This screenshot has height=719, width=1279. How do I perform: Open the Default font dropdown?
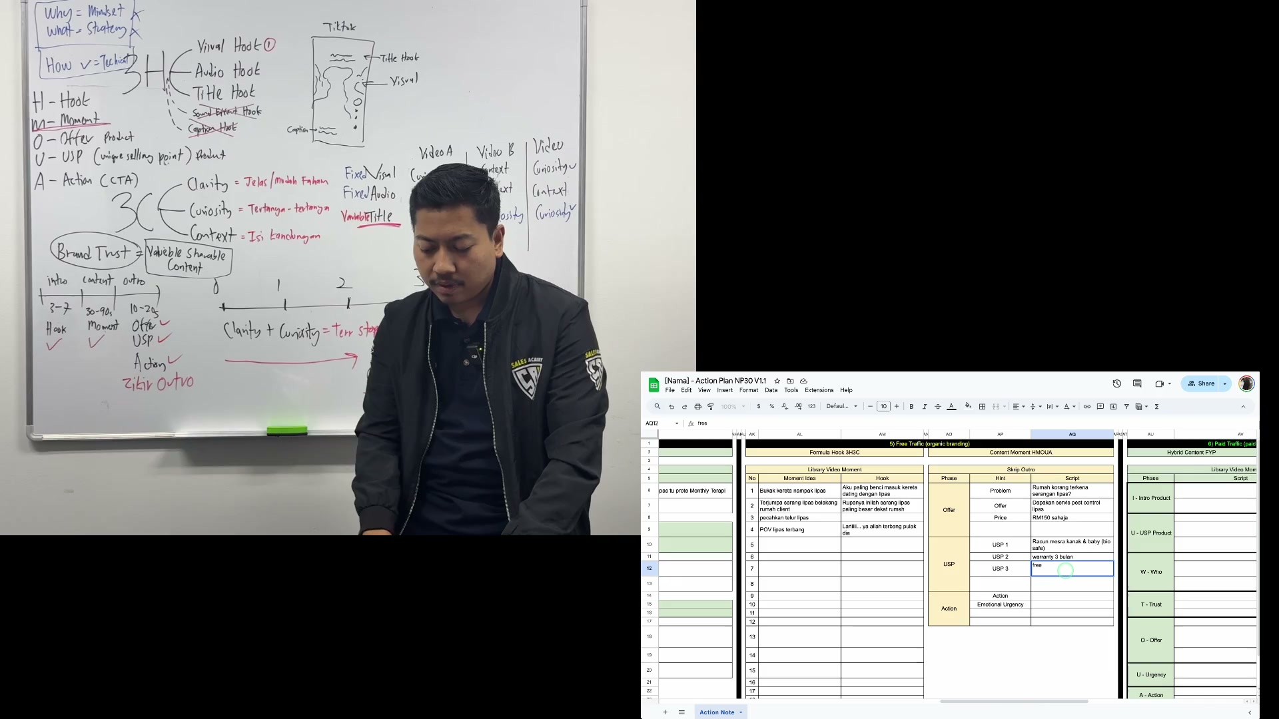pos(842,406)
